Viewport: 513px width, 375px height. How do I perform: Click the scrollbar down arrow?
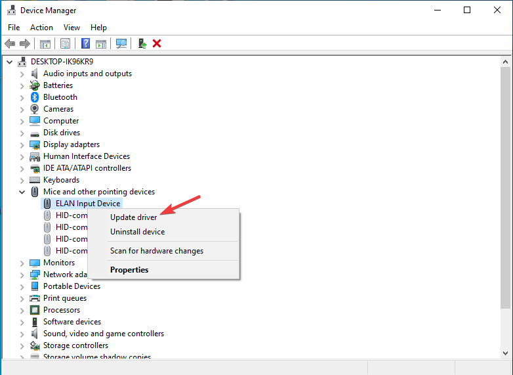(505, 353)
